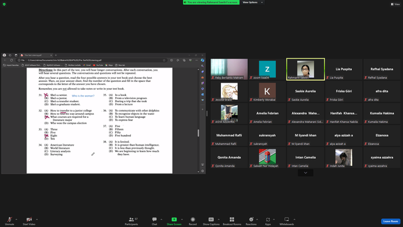The height and width of the screenshot is (227, 403).
Task: Click the PDF vertical scrollbar thumb
Action: coord(198,133)
